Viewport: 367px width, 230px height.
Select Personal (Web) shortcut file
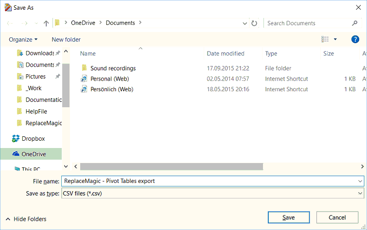point(110,79)
